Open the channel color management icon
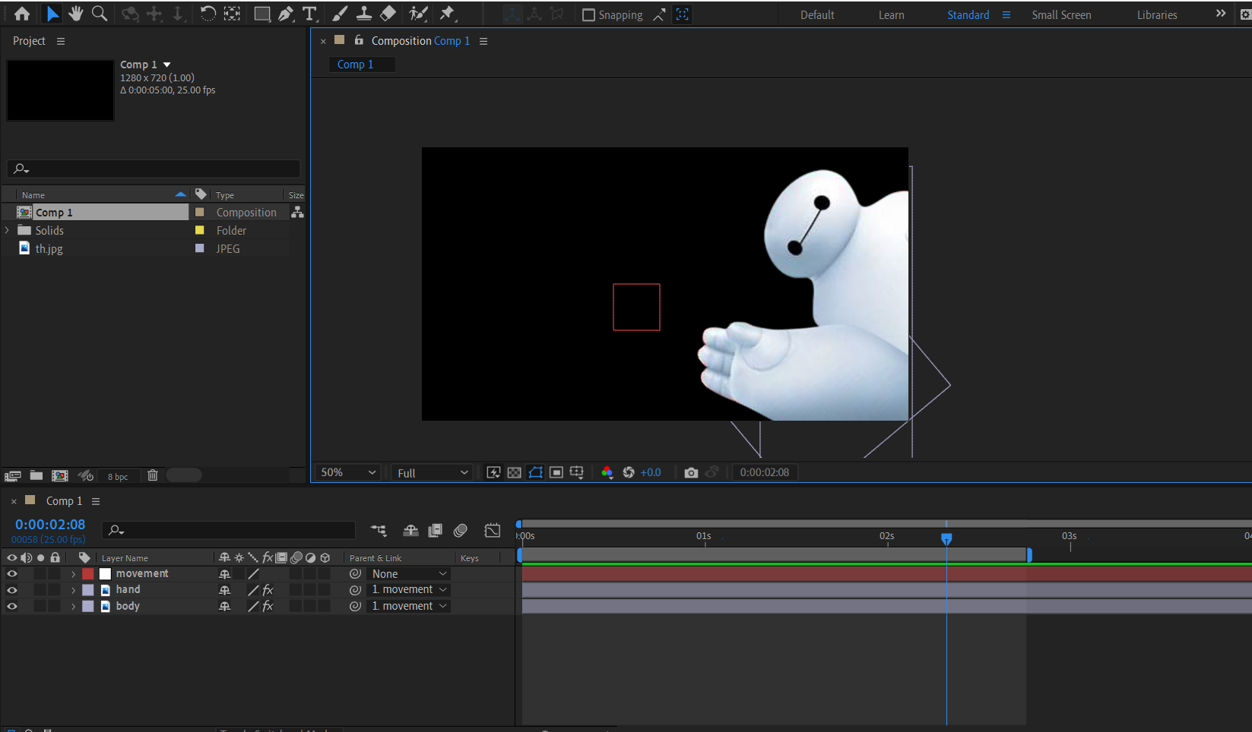The height and width of the screenshot is (732, 1252). (x=607, y=472)
